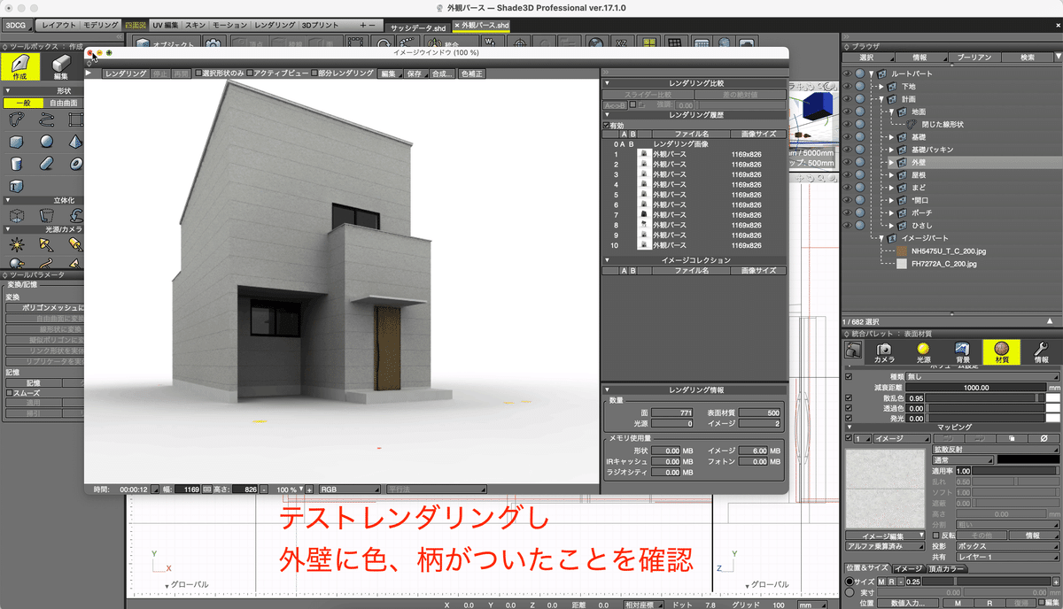Select the 3D text tool icon
This screenshot has height=609, width=1063.
pyautogui.click(x=16, y=186)
